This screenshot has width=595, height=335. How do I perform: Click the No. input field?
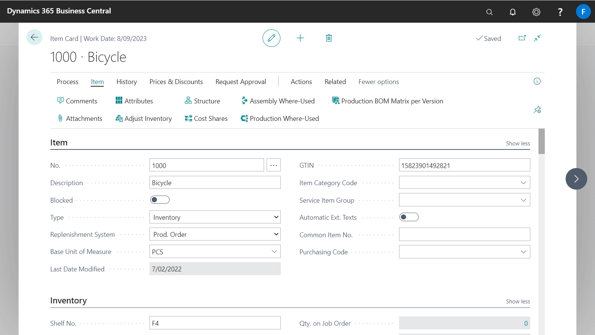tap(207, 165)
